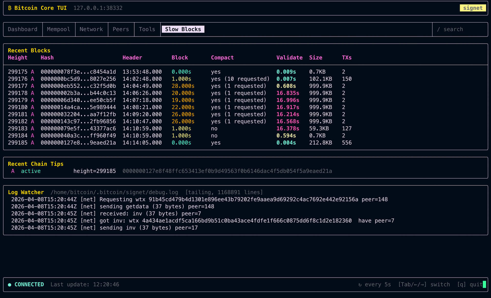Click the green CONNECTED status dot

pyautogui.click(x=9, y=284)
